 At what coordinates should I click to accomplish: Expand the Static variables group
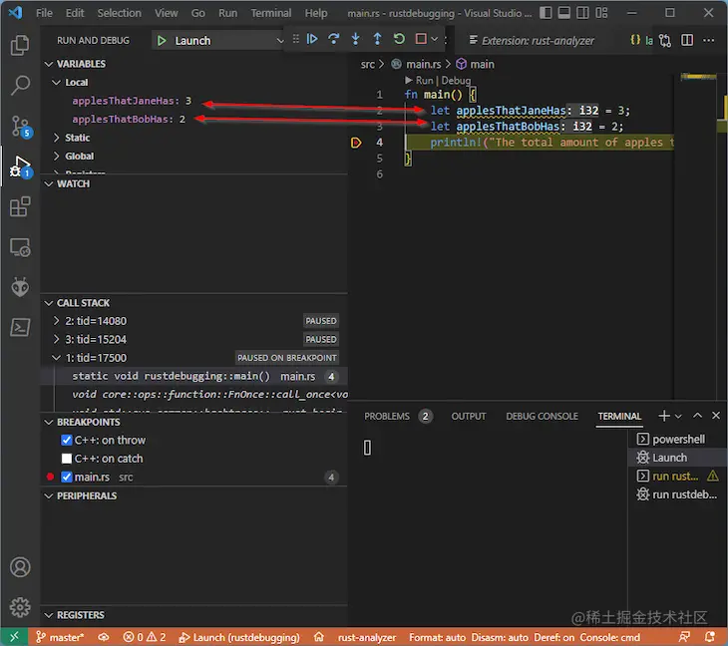tap(77, 138)
